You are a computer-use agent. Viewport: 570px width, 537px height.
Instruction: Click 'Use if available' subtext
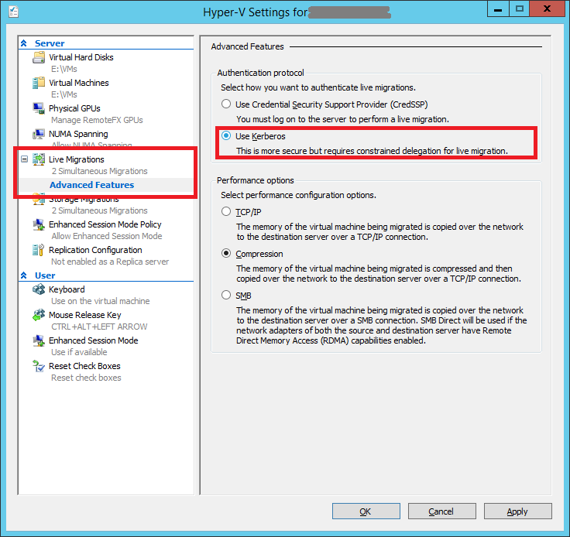(79, 352)
